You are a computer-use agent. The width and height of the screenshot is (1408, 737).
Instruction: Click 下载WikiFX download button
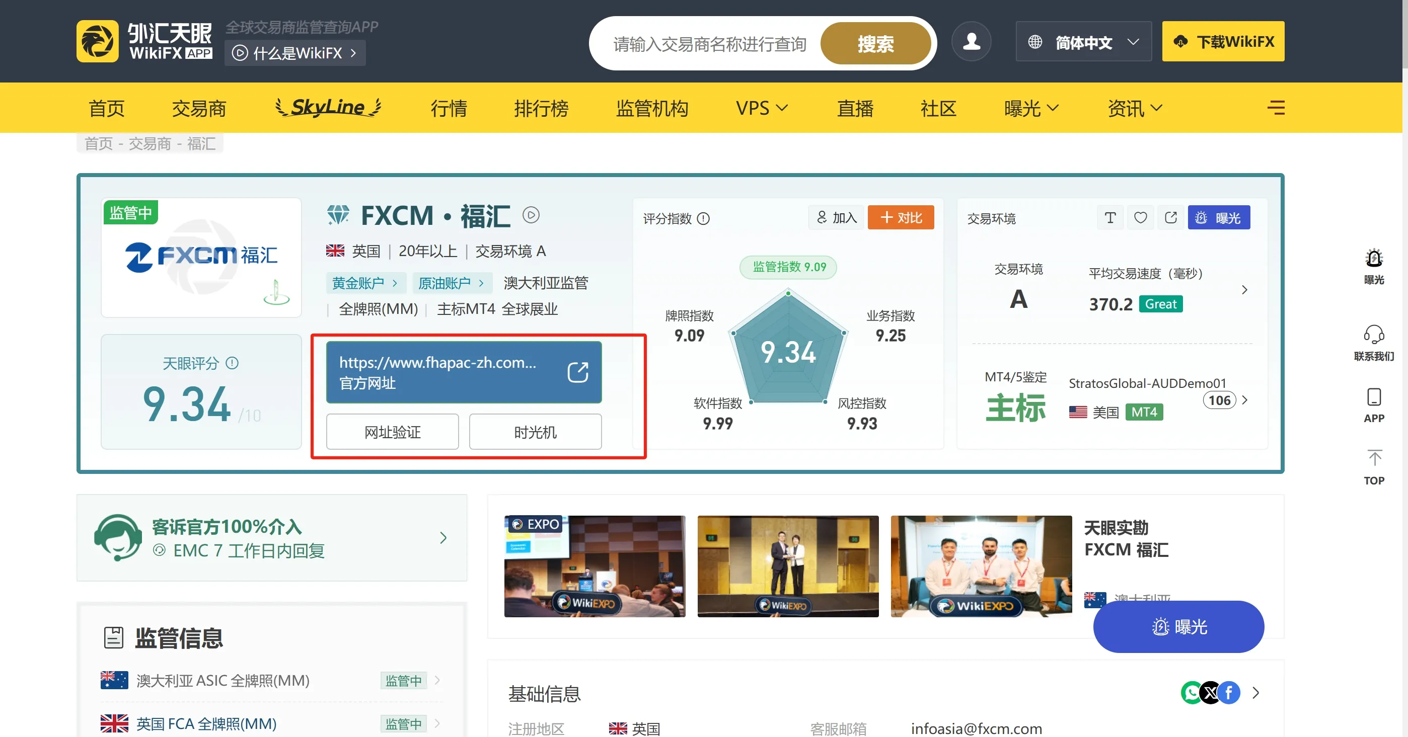1223,42
